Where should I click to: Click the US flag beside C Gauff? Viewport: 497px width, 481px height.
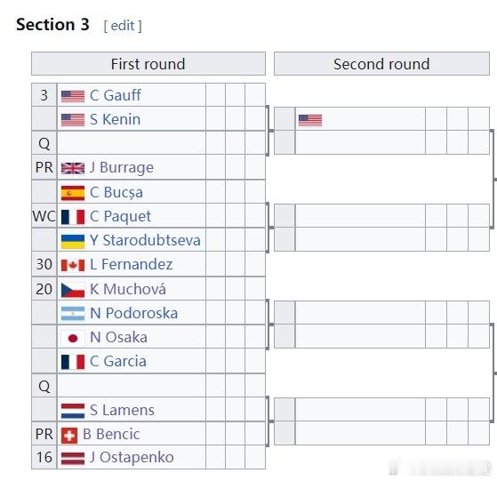pos(73,96)
